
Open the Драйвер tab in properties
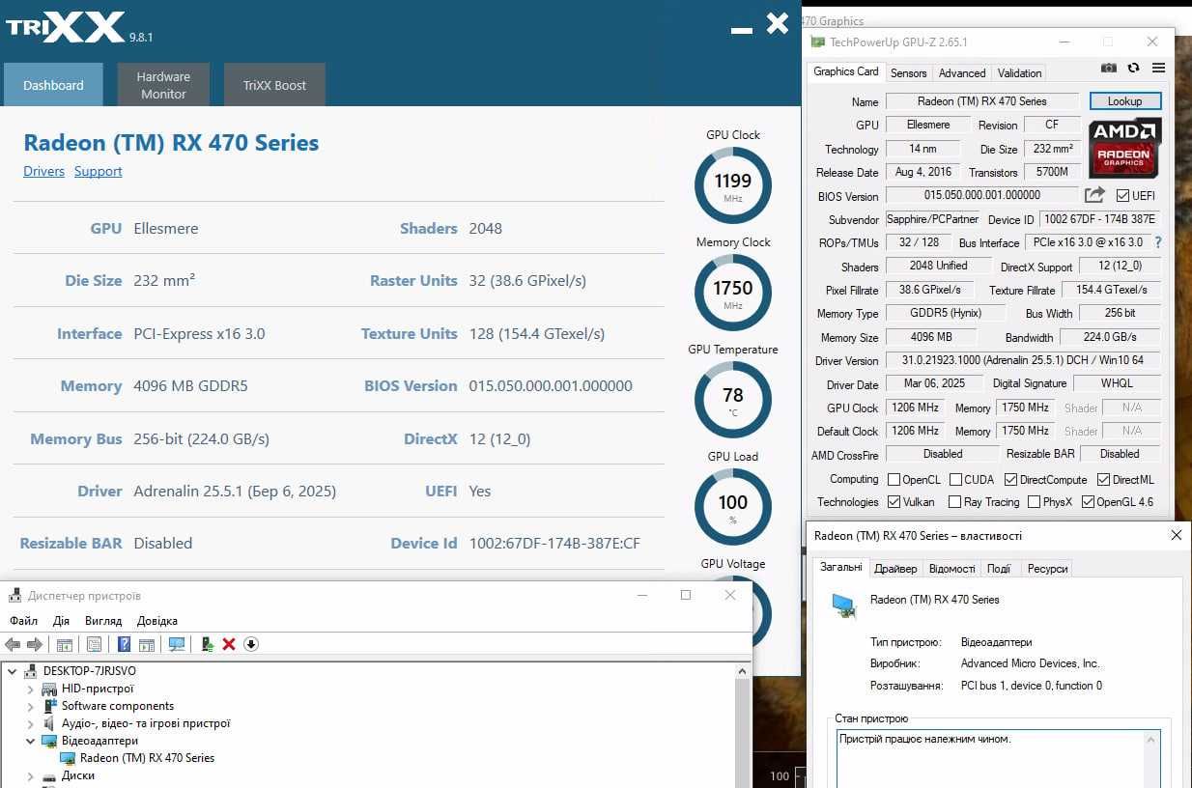point(895,569)
